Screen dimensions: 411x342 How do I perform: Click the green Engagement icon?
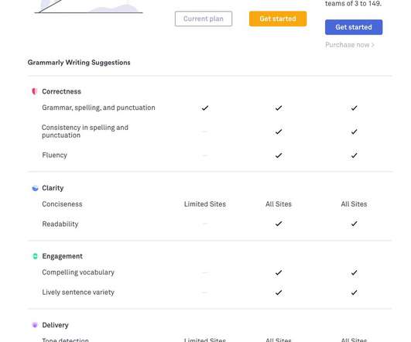click(35, 256)
